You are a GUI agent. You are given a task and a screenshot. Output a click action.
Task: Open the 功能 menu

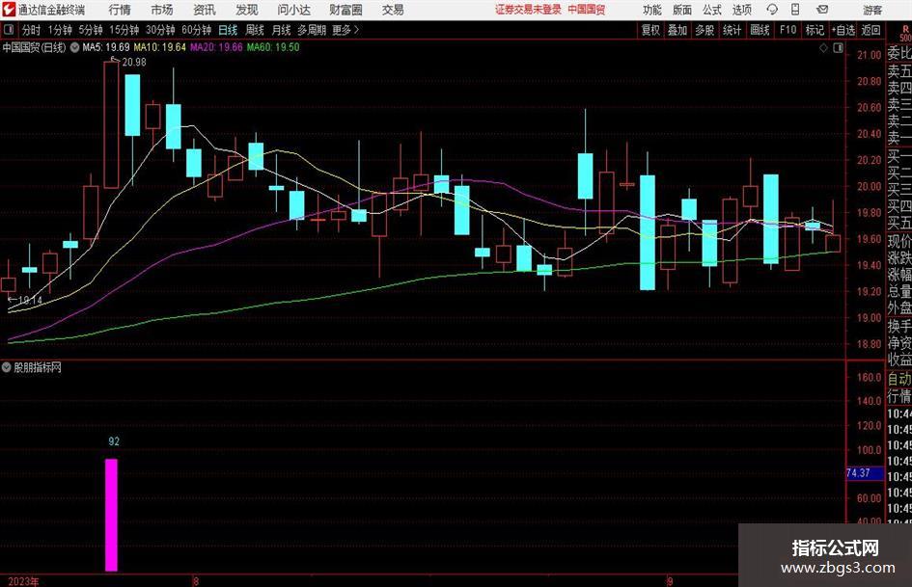(652, 10)
